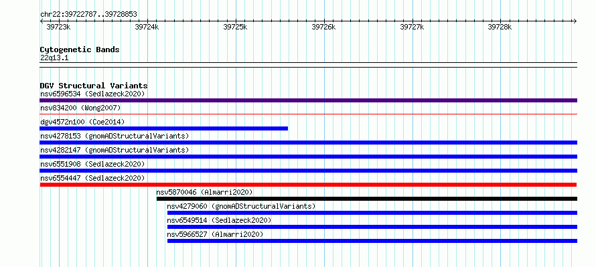Select the short blue dgv4572n100 variant bar
Image resolution: width=596 pixels, height=267 pixels.
(x=164, y=128)
